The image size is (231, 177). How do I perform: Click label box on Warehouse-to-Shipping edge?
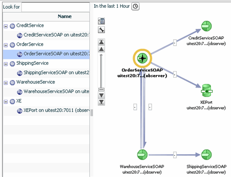coord(175,155)
